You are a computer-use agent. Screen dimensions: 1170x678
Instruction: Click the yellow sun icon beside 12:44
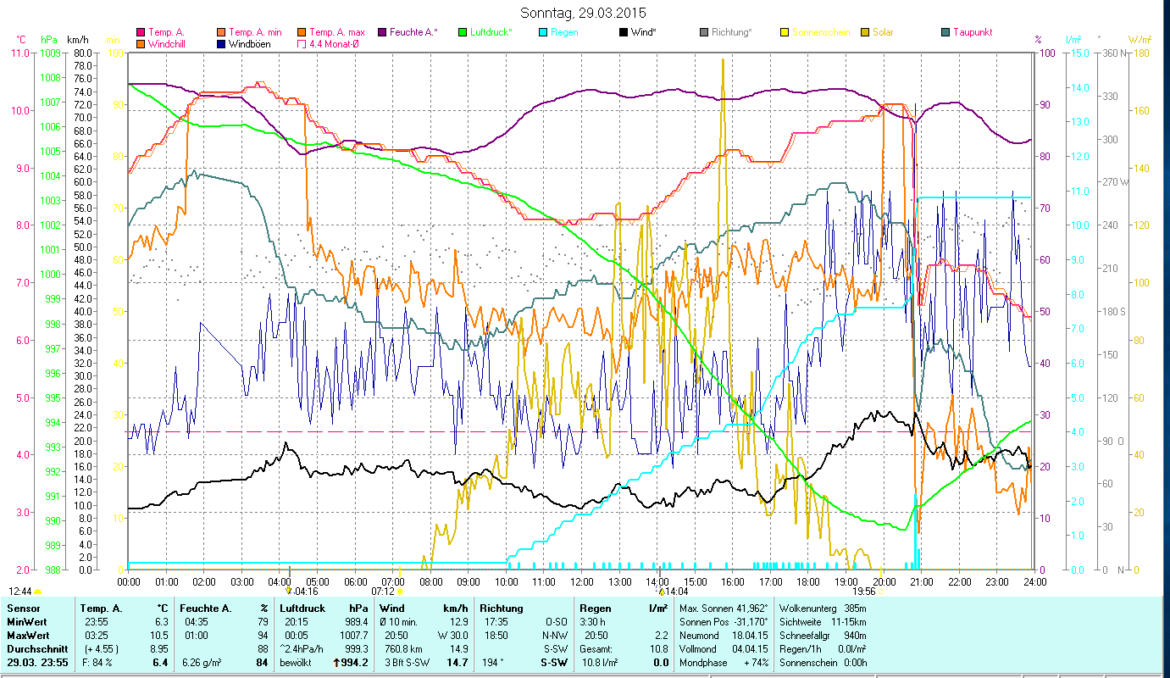pos(37,591)
